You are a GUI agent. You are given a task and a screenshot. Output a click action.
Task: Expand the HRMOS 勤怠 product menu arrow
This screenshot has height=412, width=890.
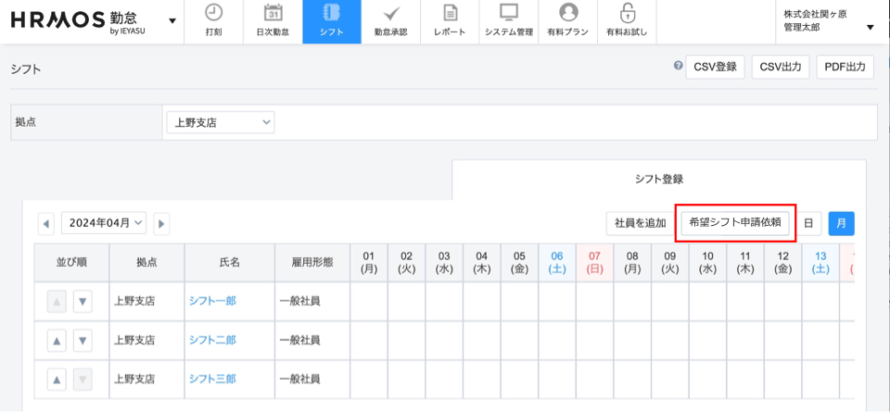[x=172, y=21]
